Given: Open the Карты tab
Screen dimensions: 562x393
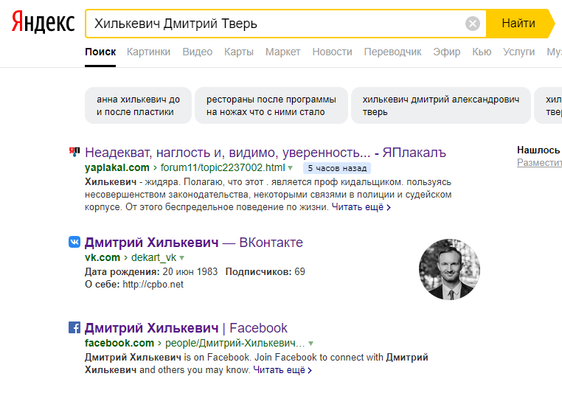Looking at the screenshot, I should pyautogui.click(x=239, y=52).
